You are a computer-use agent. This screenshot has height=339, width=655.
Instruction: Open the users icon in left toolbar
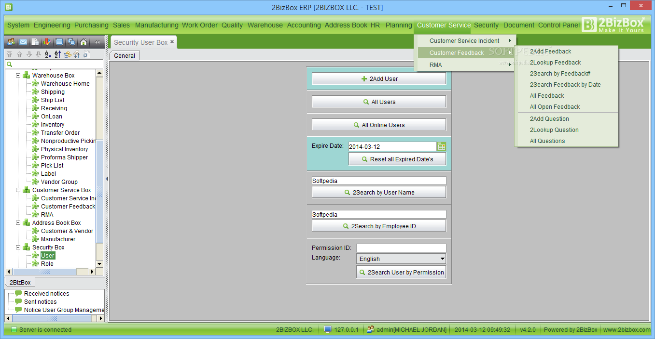pyautogui.click(x=11, y=42)
